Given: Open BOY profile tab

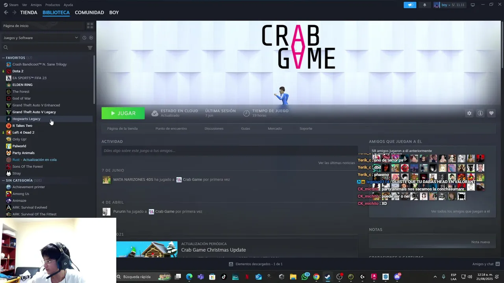Looking at the screenshot, I should coord(114,13).
